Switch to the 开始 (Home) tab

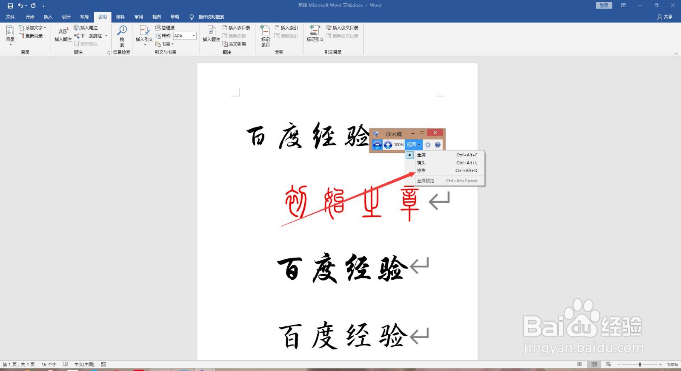30,17
